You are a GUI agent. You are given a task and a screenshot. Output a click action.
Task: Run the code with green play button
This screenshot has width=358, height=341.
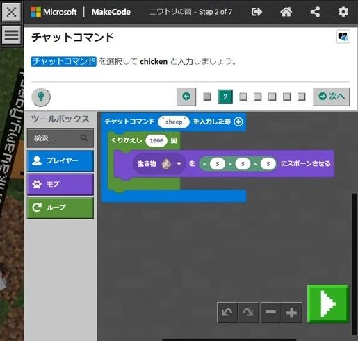pos(328,303)
